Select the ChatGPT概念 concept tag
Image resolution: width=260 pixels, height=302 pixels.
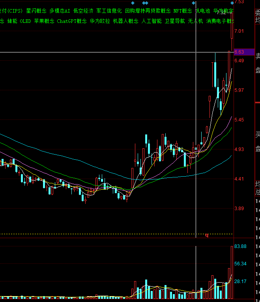(72, 21)
